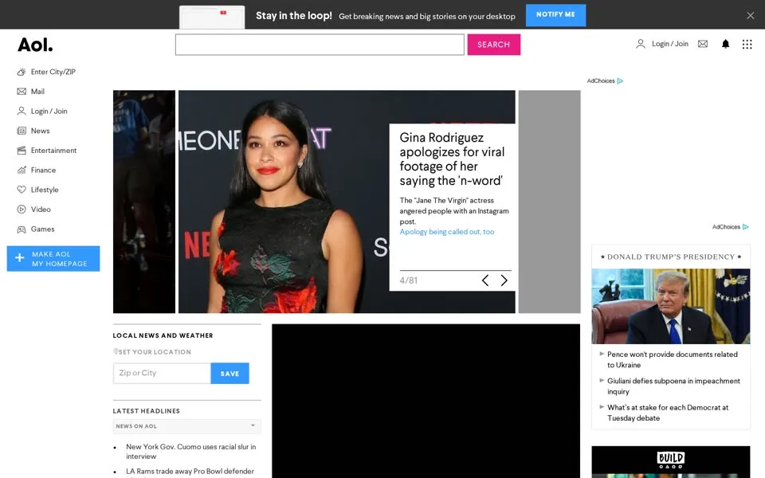This screenshot has width=765, height=478.
Task: Open the mail envelope icon in header
Action: click(x=703, y=44)
